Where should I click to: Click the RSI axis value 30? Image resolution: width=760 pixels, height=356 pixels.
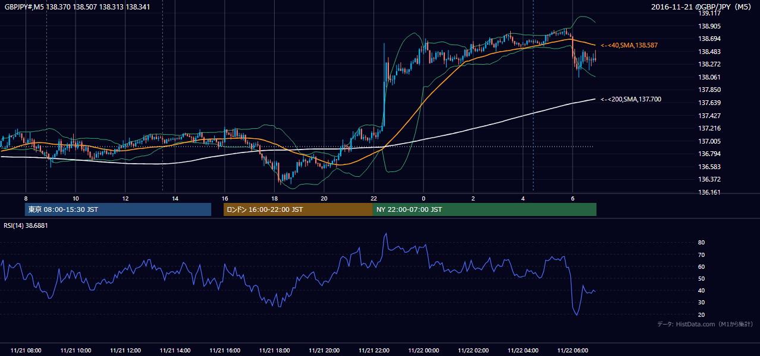coord(701,303)
